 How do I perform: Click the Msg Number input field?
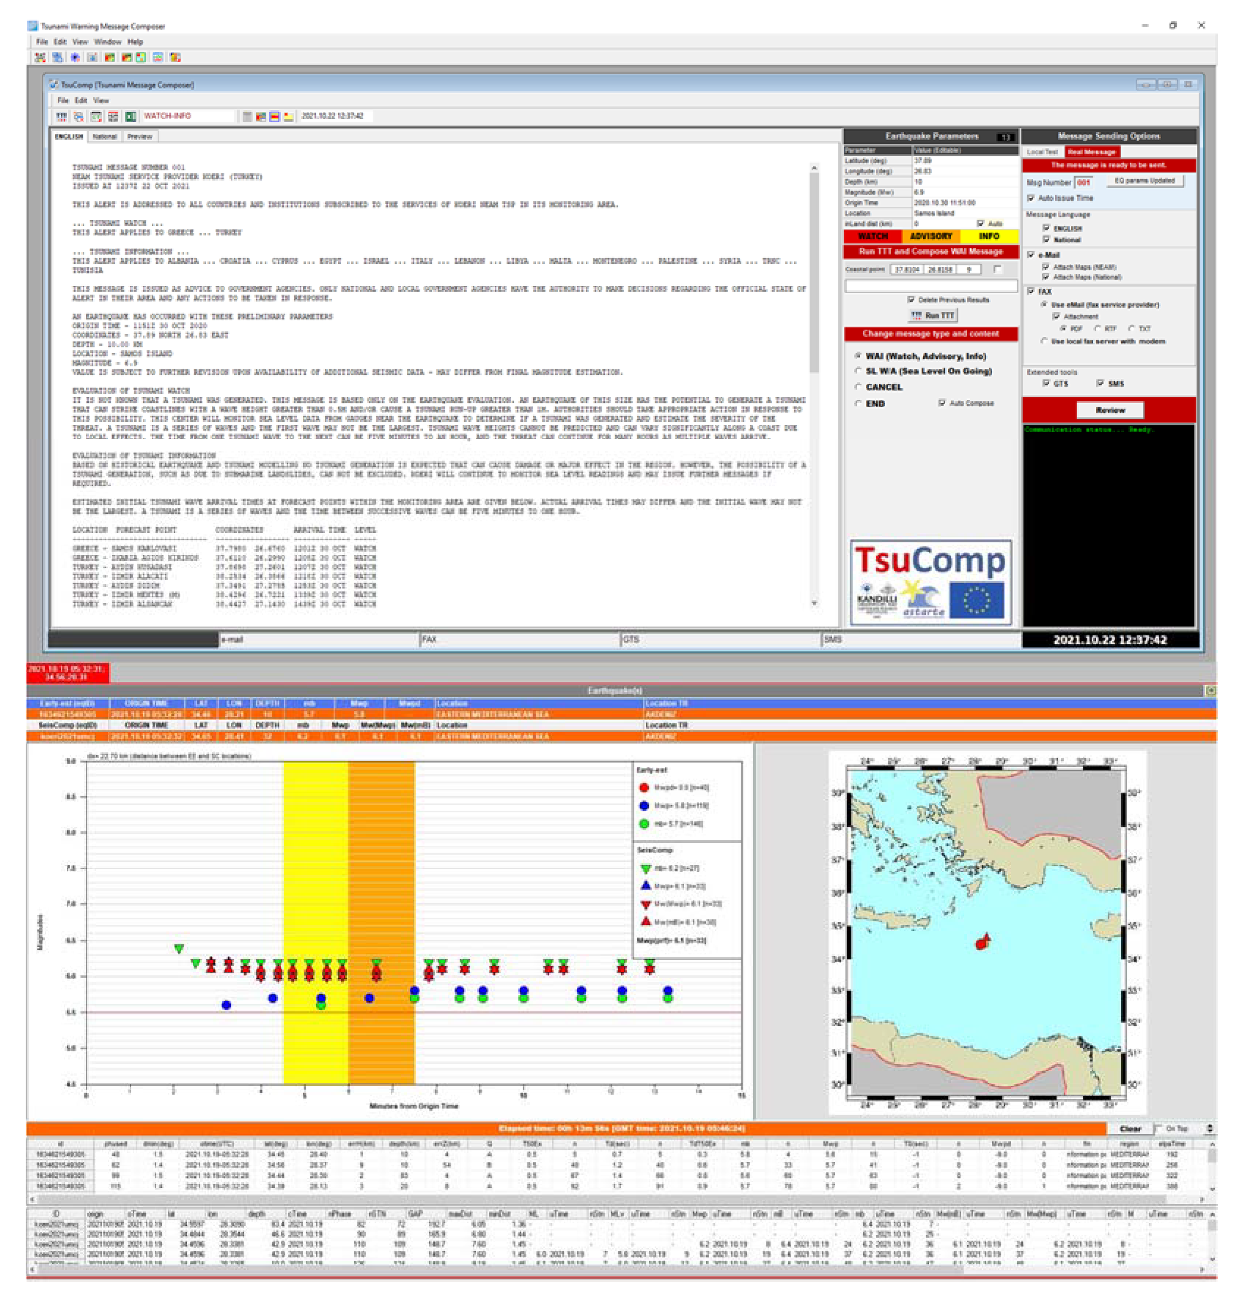pos(1083,182)
